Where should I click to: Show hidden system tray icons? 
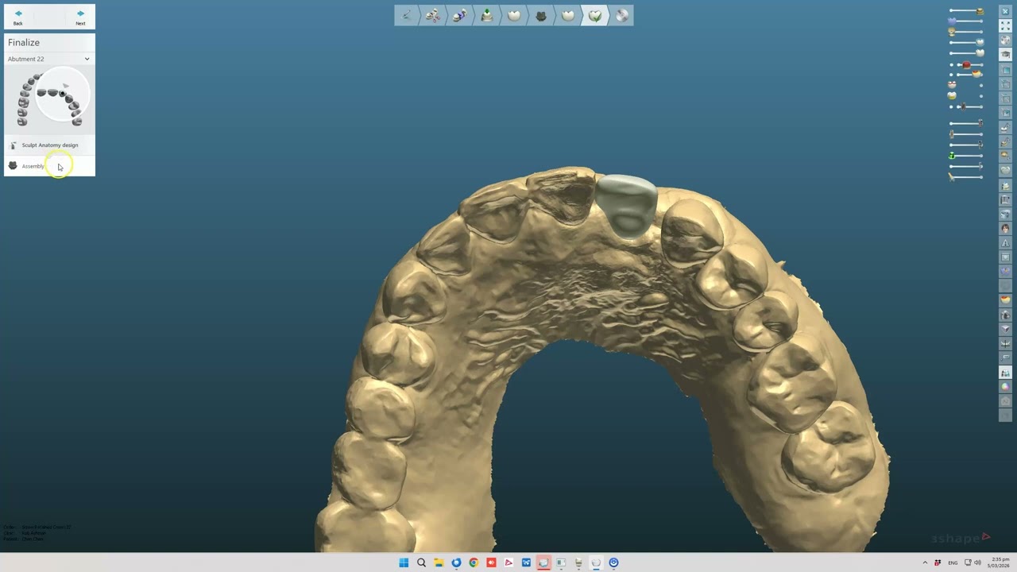(x=925, y=562)
